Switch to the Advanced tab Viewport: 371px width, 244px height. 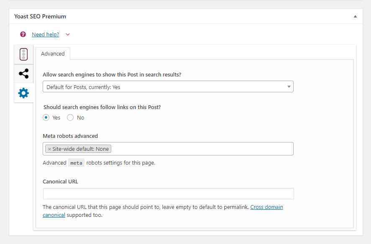click(x=53, y=53)
